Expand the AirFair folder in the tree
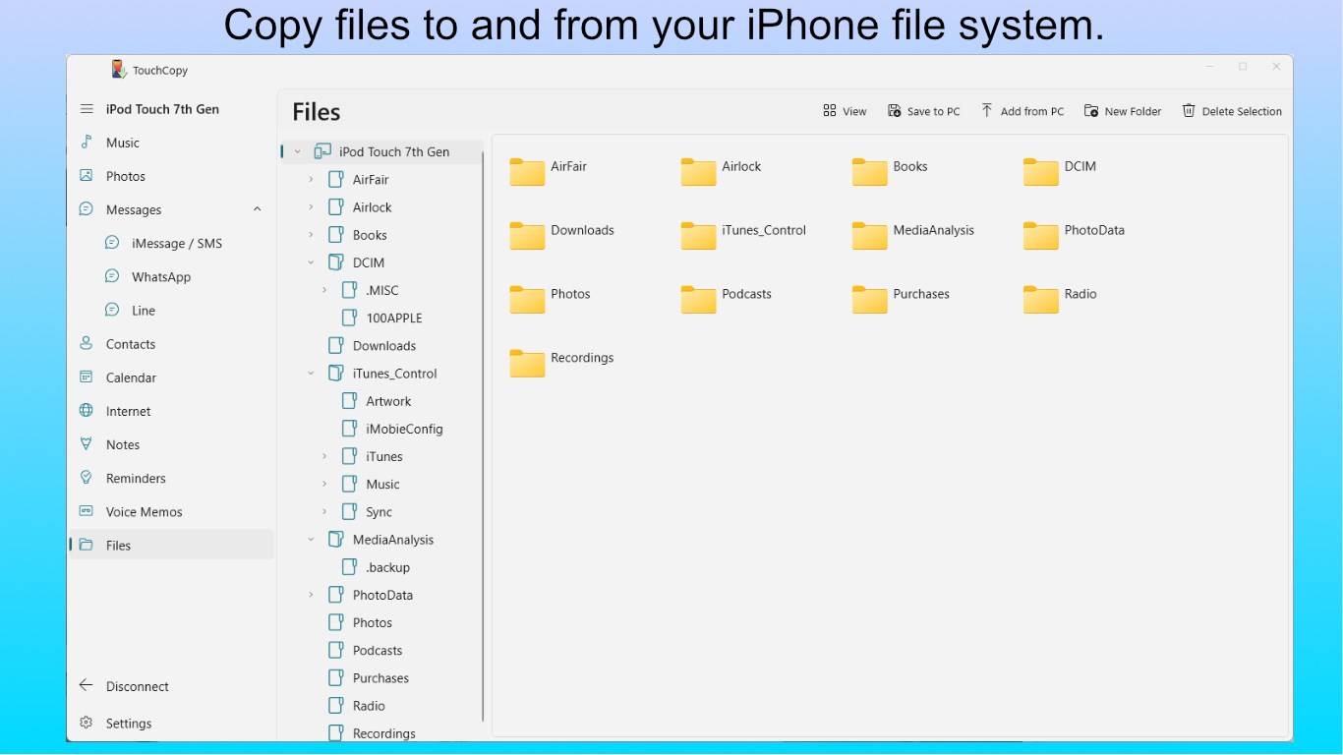The width and height of the screenshot is (1343, 755). tap(311, 179)
